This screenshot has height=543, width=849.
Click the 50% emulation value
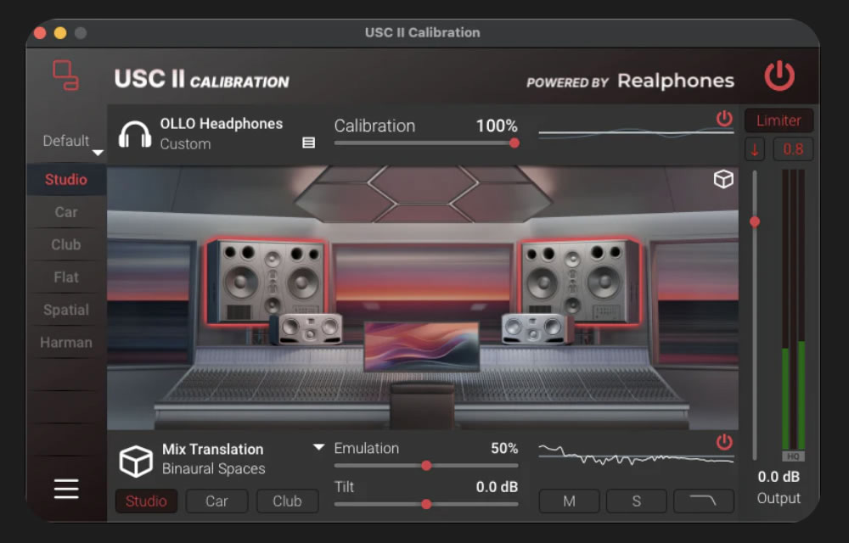click(504, 448)
